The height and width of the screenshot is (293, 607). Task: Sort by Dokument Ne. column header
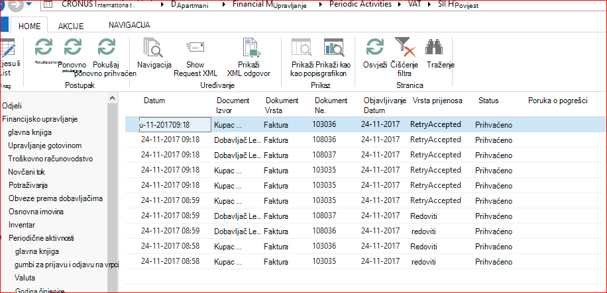tap(331, 106)
